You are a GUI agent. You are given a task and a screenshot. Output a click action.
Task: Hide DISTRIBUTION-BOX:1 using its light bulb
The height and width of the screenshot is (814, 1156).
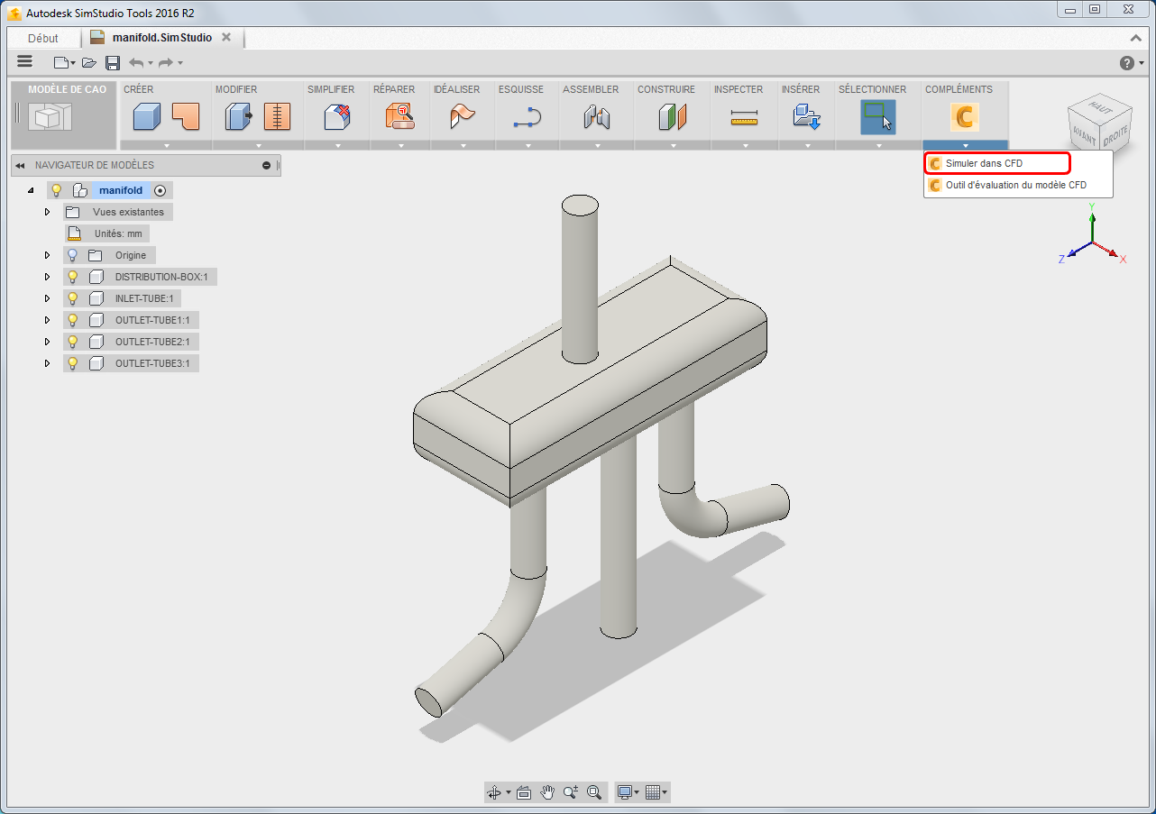point(73,277)
